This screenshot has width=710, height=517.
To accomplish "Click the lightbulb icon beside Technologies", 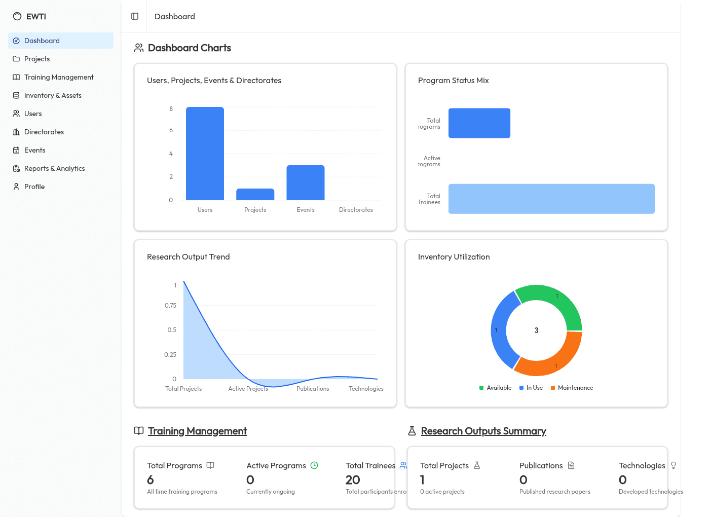I will pos(674,465).
